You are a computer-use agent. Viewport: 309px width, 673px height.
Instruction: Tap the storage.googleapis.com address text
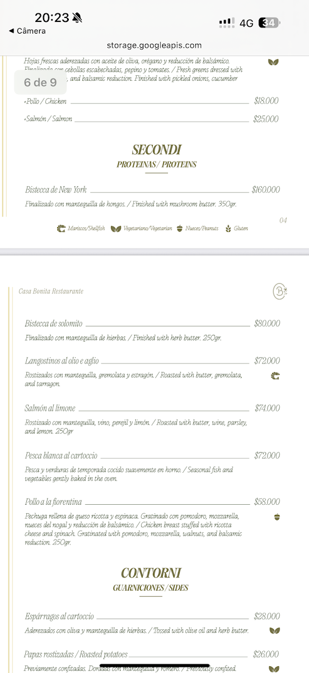point(154,45)
